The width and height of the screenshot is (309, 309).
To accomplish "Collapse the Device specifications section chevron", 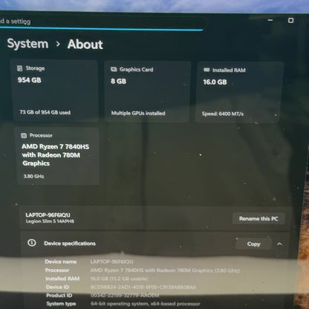I will [x=279, y=244].
